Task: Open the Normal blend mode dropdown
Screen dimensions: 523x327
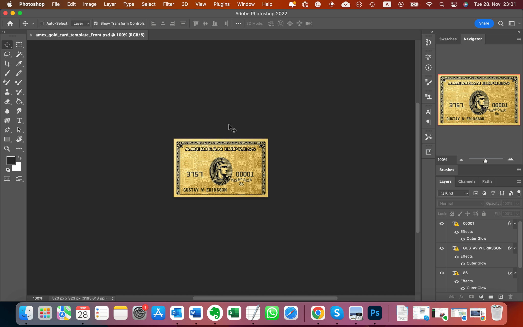Action: 460,203
